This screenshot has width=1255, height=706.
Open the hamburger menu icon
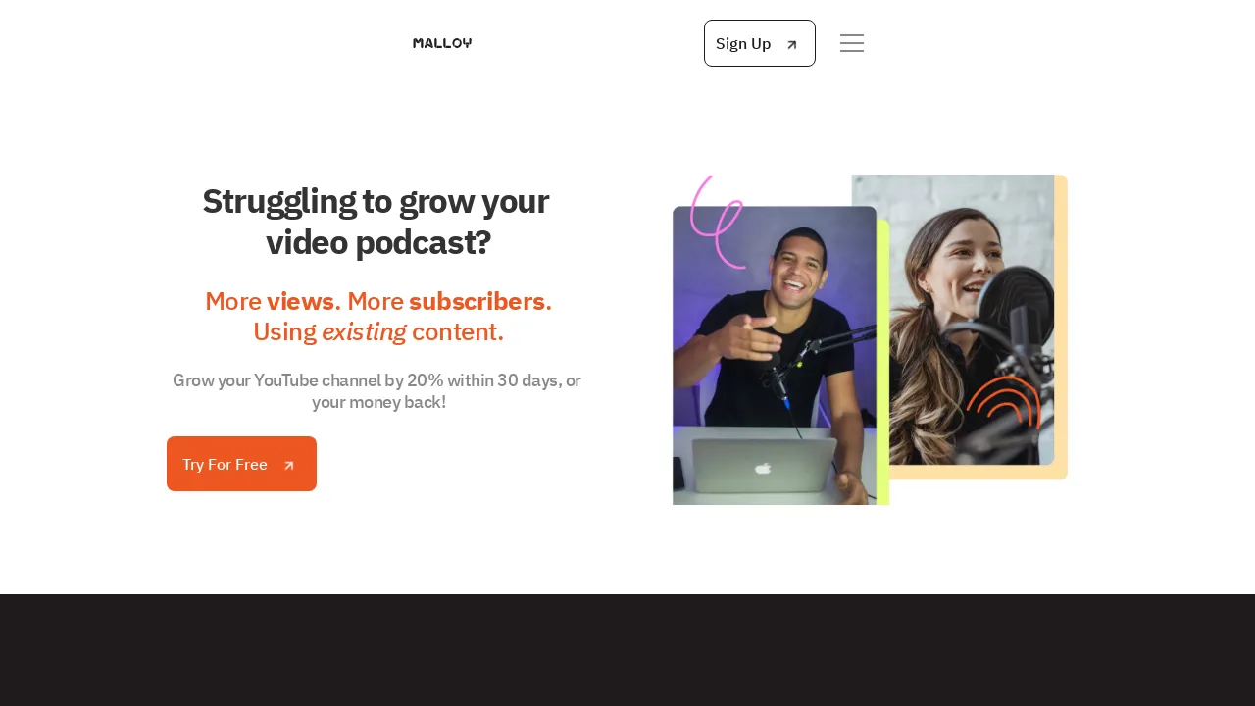point(852,43)
